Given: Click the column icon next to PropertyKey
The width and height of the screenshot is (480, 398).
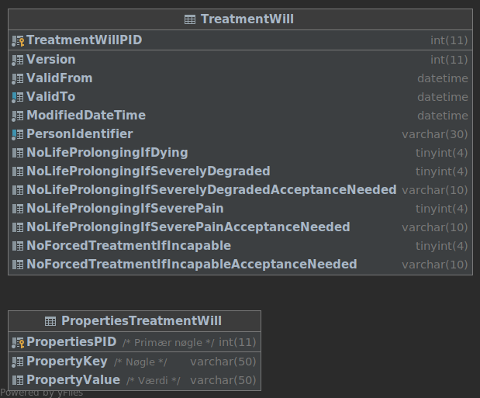Looking at the screenshot, I should click(x=18, y=362).
